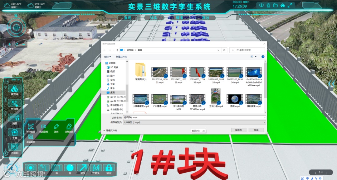337x180 pixels.
Task: Open the address bar history dropdown
Action: pos(218,50)
